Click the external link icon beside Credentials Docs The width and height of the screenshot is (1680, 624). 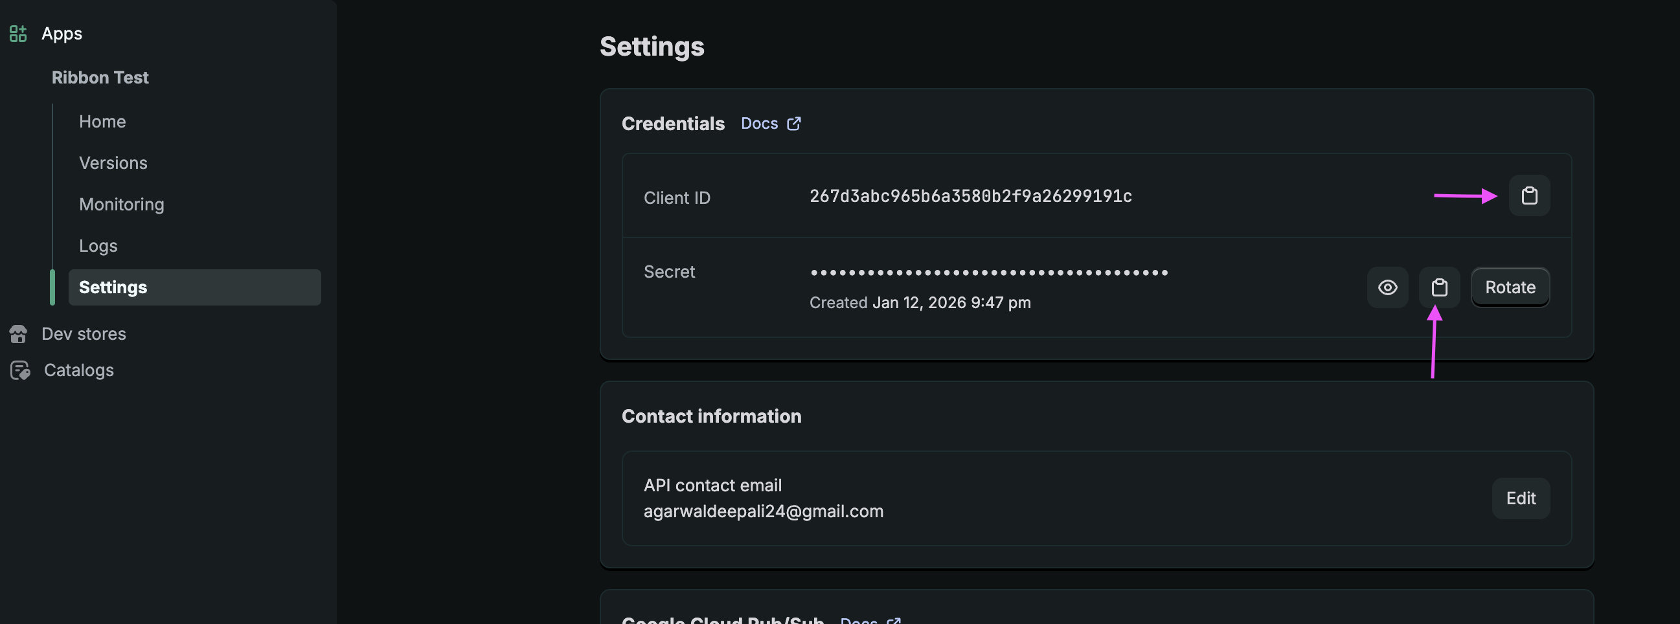click(794, 122)
